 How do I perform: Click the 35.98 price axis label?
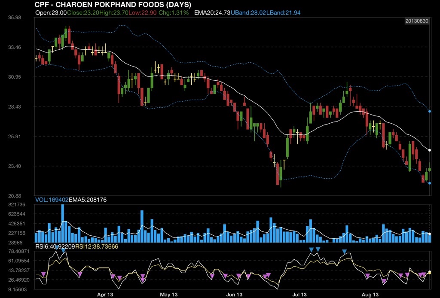[15, 17]
